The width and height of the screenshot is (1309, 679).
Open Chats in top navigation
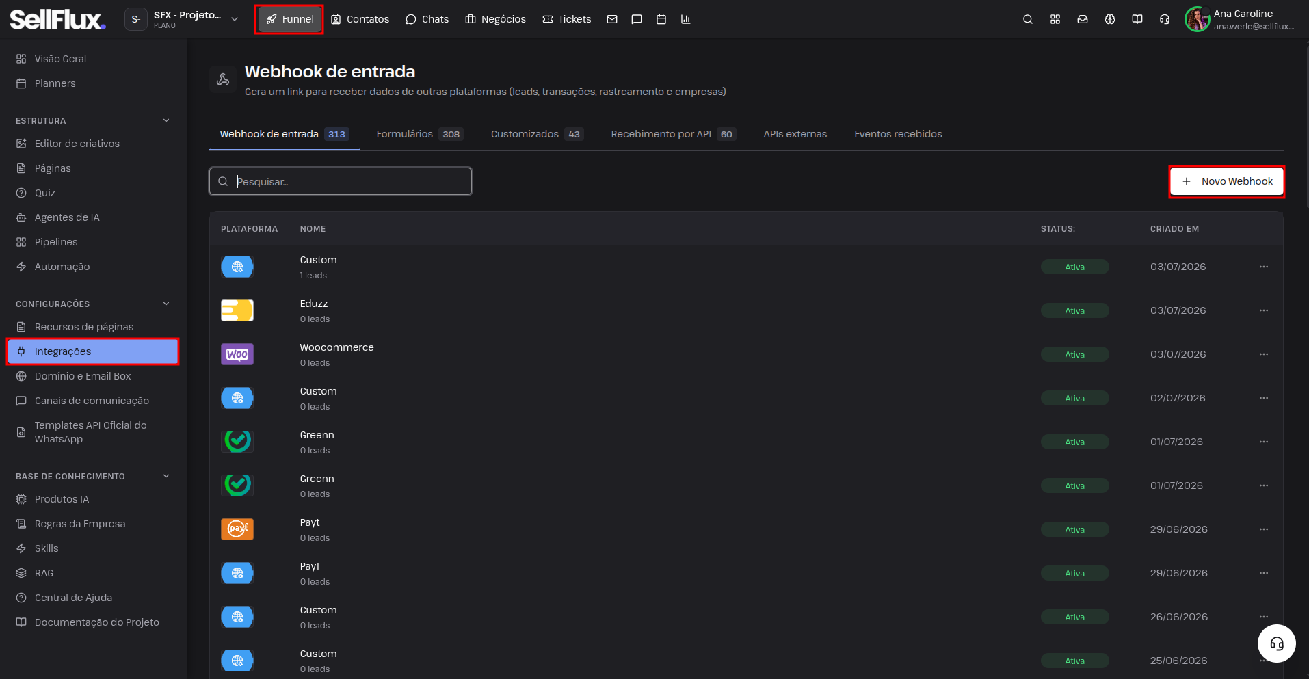[427, 19]
